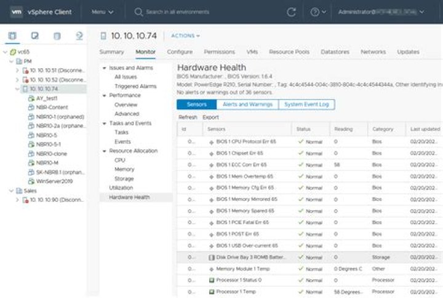Screen dimensions: 443x298
Task: Open the Storage view icon
Action: click(57, 36)
